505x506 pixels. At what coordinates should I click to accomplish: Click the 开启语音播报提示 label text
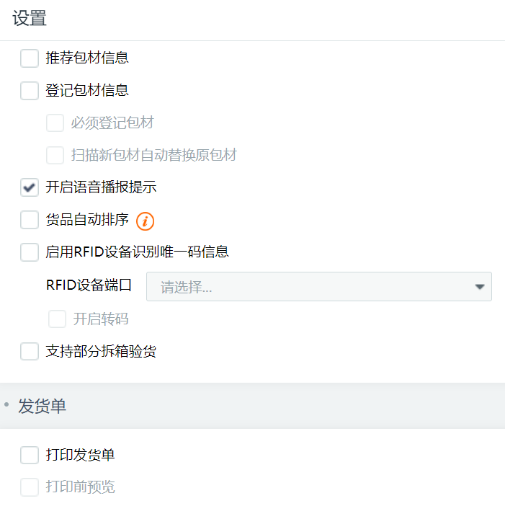tap(101, 187)
